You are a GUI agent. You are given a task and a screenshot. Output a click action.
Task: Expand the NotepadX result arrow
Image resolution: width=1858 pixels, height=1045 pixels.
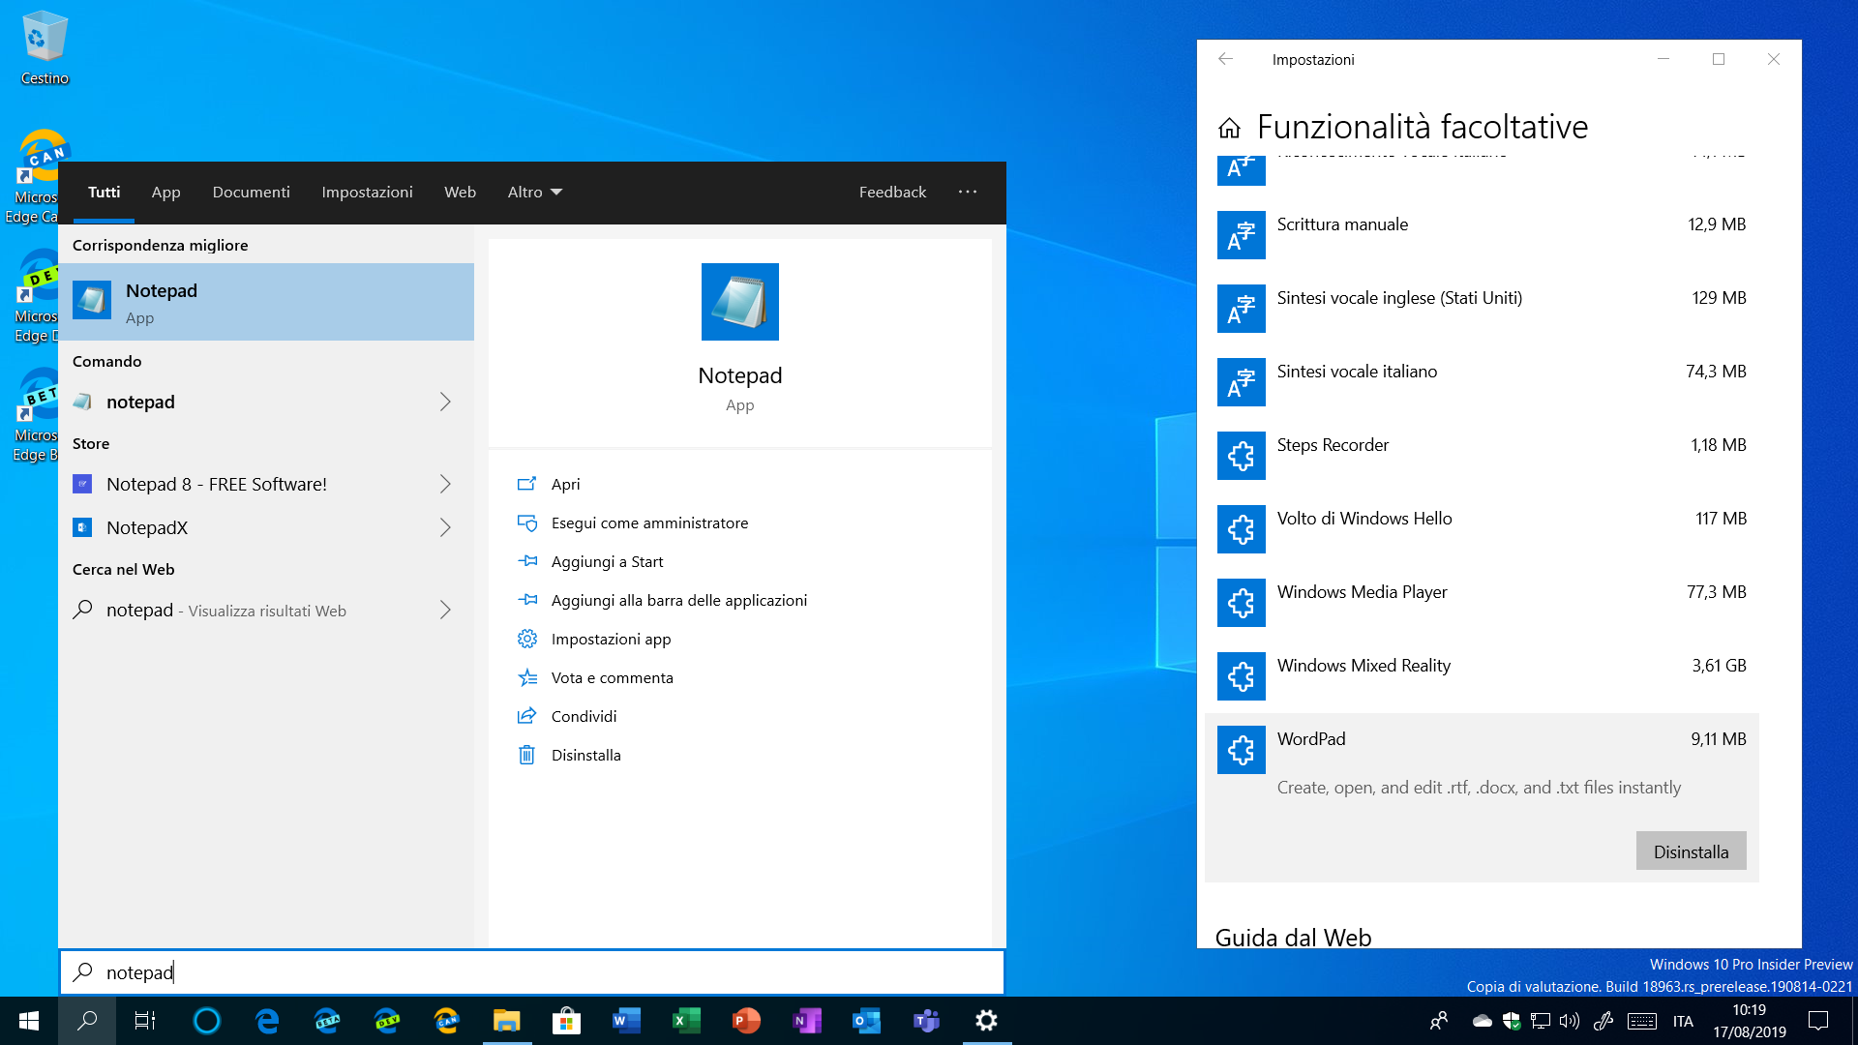pyautogui.click(x=445, y=527)
